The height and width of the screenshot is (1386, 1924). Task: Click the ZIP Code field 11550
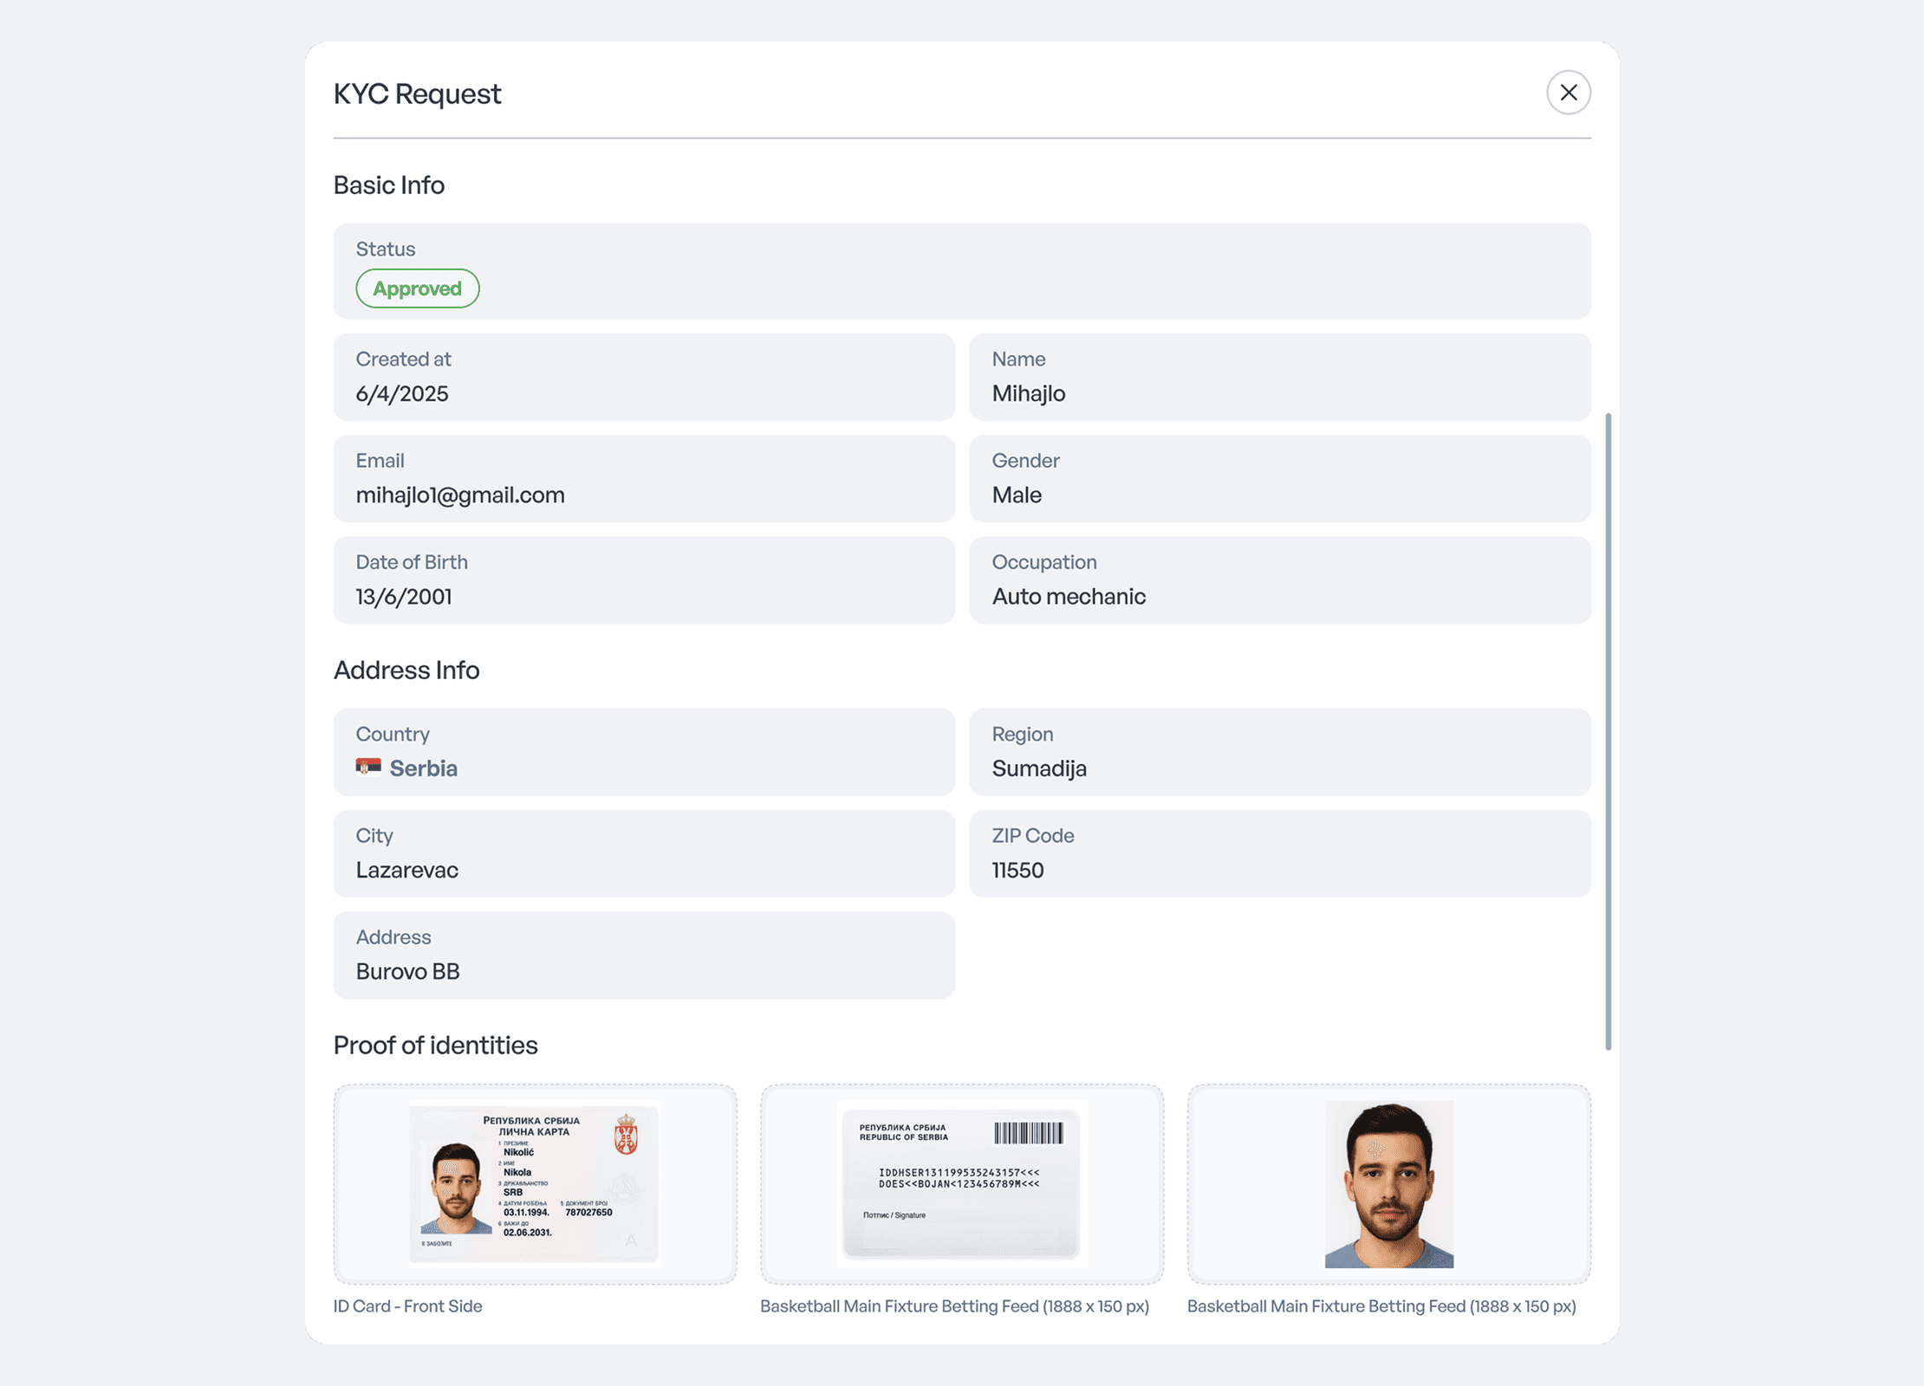click(x=1280, y=853)
